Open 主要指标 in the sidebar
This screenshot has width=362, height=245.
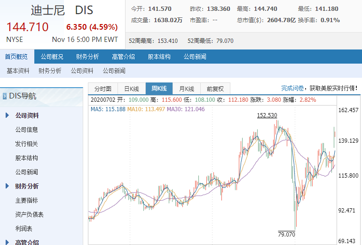[x=26, y=200]
